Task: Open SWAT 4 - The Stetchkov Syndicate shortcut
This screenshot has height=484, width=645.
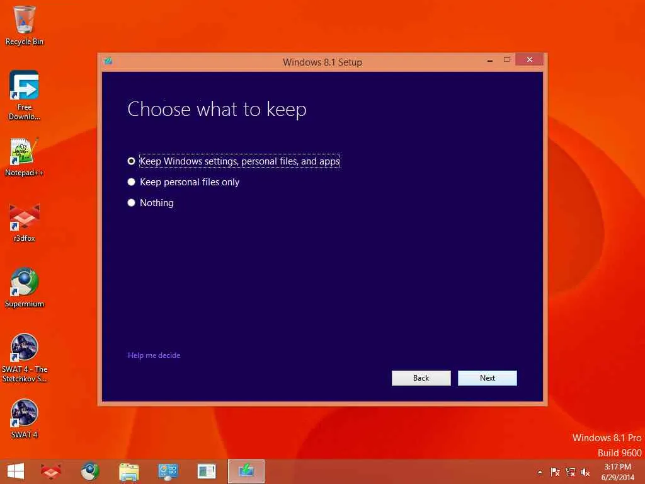Action: [x=25, y=358]
